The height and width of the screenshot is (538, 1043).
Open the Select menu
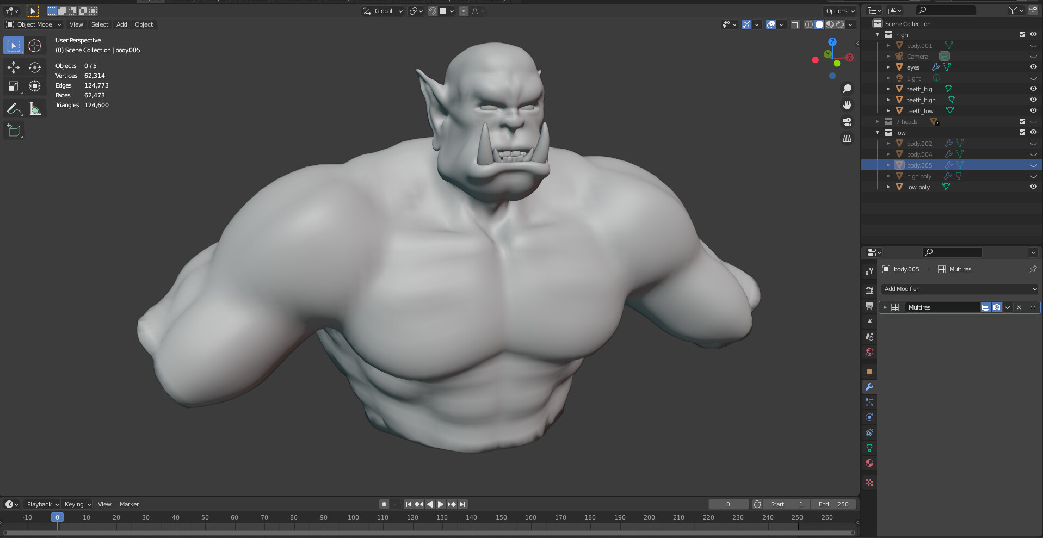pos(100,24)
